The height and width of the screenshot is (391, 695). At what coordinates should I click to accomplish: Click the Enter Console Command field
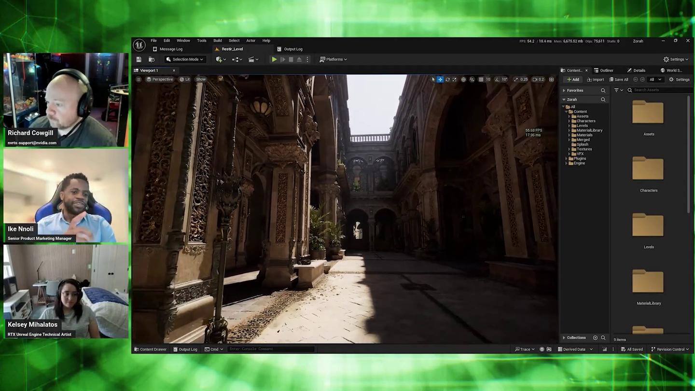click(271, 349)
